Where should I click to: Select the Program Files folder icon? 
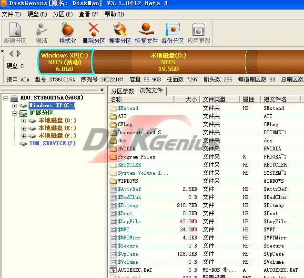pos(113,157)
